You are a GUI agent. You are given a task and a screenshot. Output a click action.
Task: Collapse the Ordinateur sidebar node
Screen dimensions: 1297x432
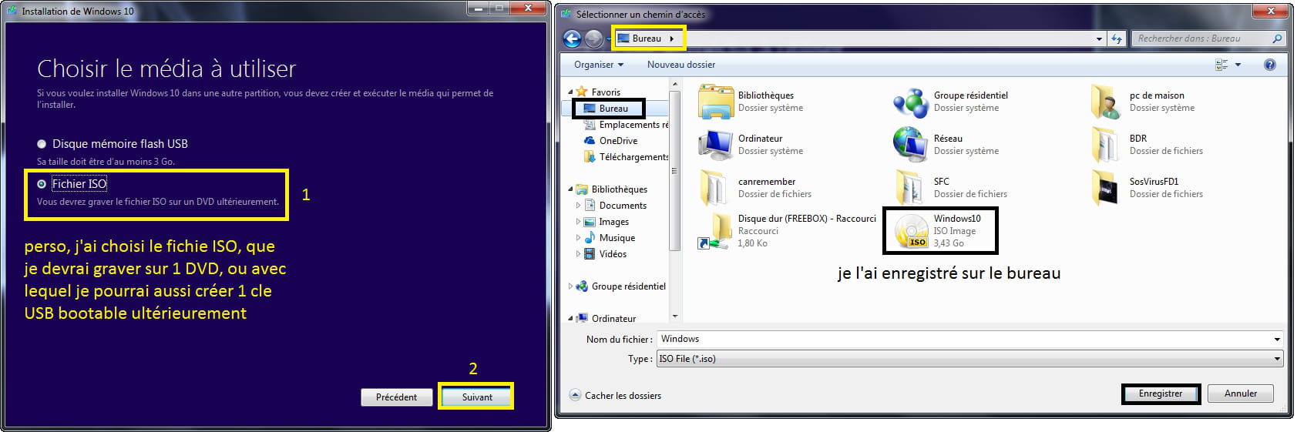tap(571, 318)
